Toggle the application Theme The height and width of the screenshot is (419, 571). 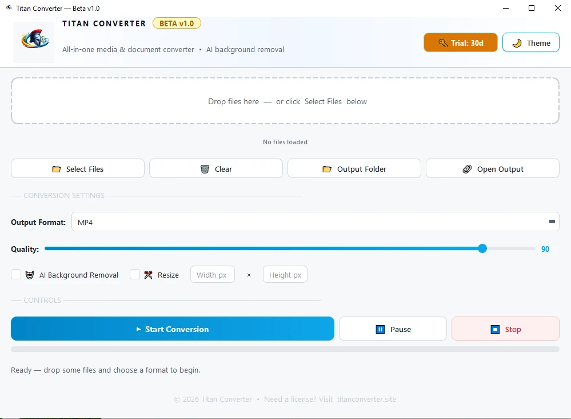click(x=530, y=42)
